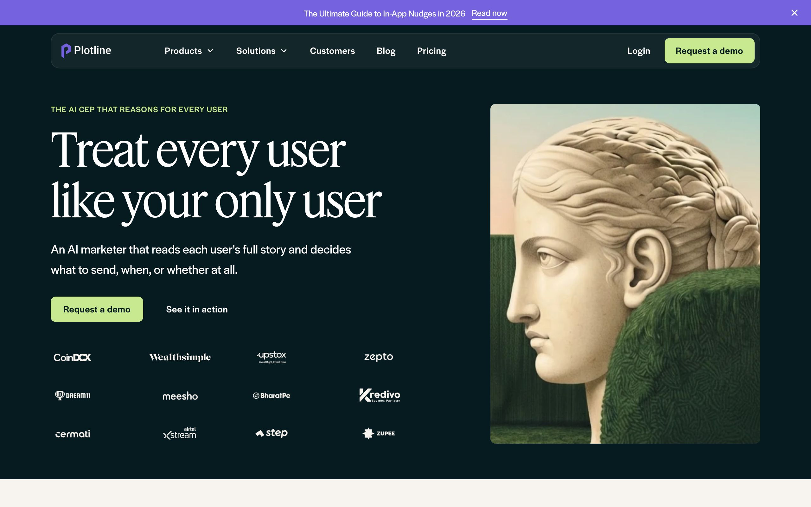Image resolution: width=811 pixels, height=507 pixels.
Task: Click the Login link
Action: pos(638,51)
